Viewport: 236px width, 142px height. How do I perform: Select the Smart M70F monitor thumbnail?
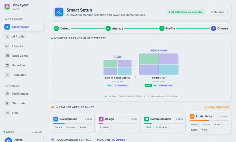point(159,64)
